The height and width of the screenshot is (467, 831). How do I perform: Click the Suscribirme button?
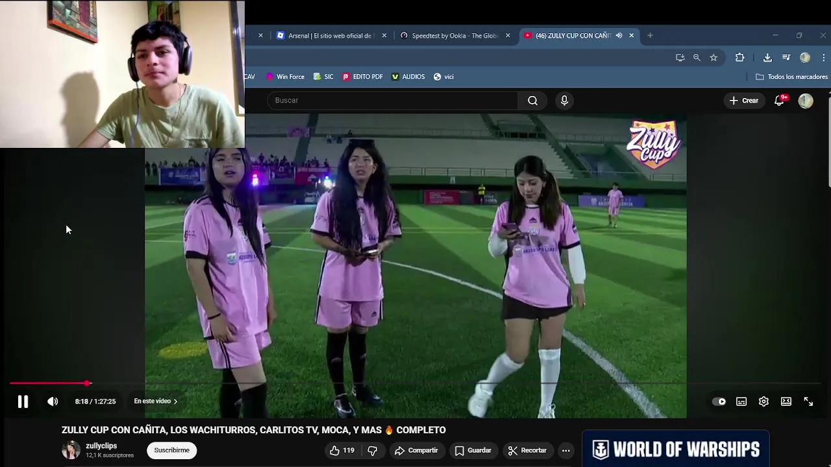(172, 450)
